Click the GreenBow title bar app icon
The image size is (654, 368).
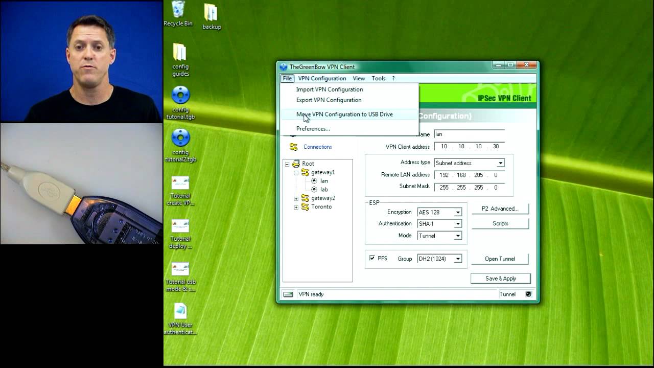(284, 66)
